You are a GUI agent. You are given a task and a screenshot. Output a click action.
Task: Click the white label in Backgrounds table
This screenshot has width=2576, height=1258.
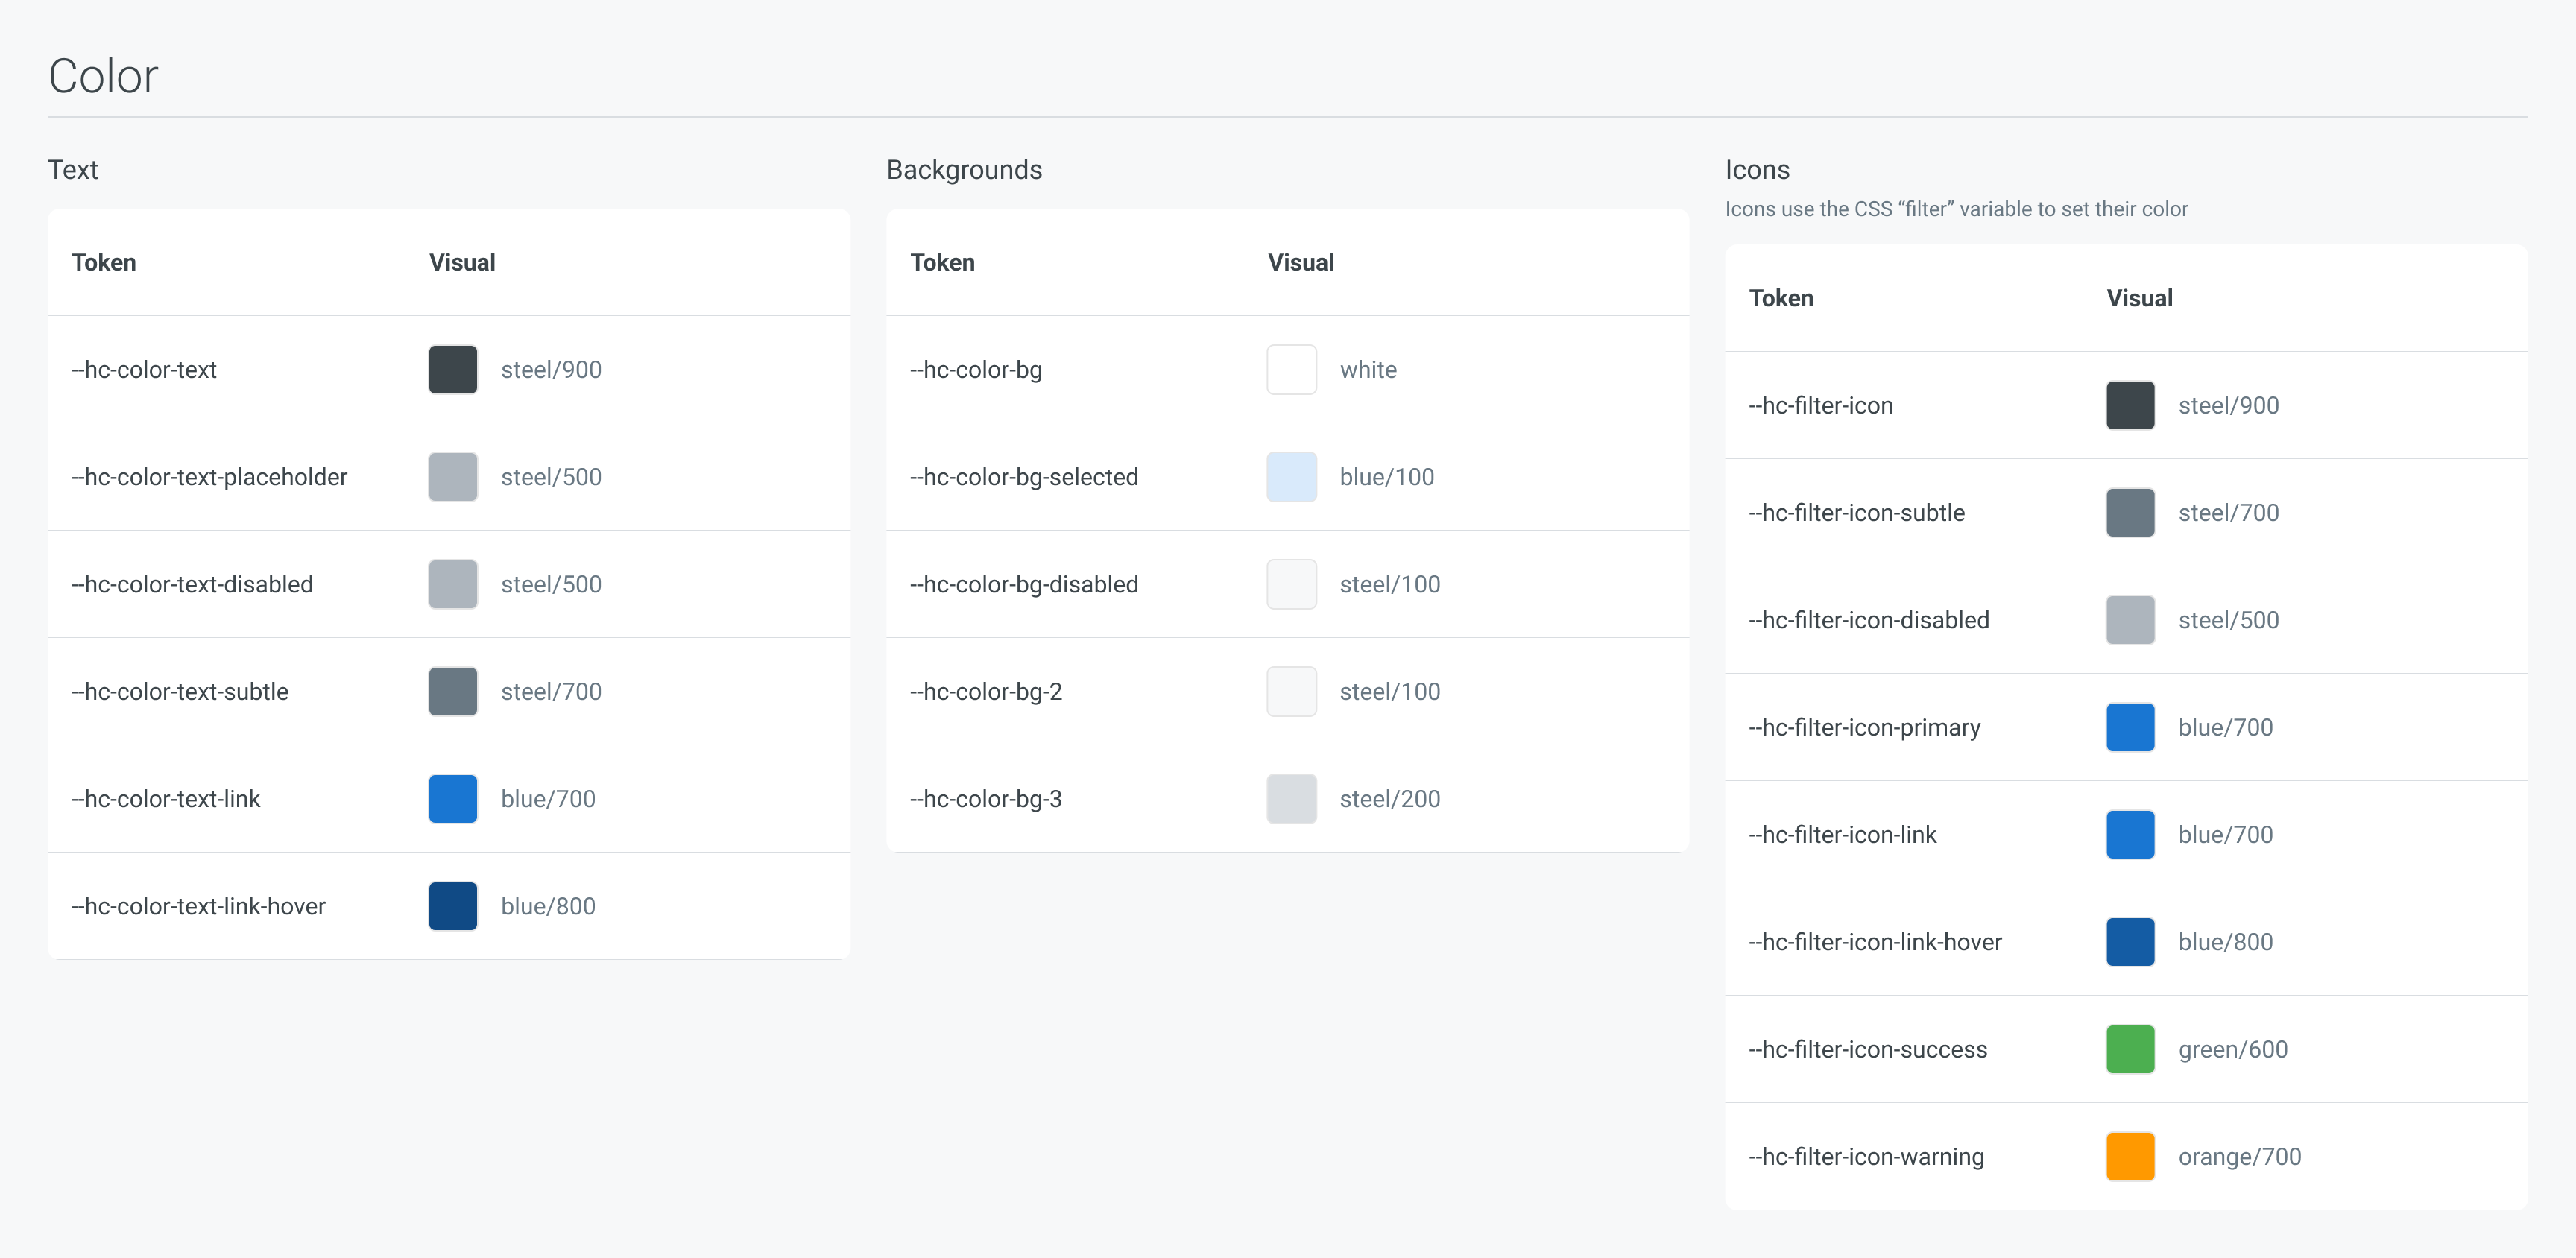(x=1368, y=370)
